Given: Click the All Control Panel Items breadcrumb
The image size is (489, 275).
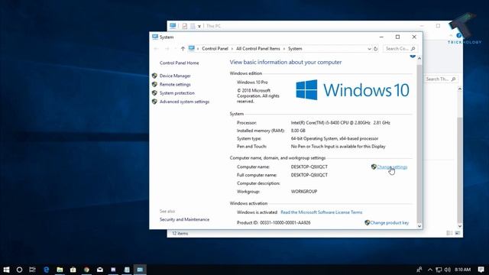Looking at the screenshot, I should [258, 49].
